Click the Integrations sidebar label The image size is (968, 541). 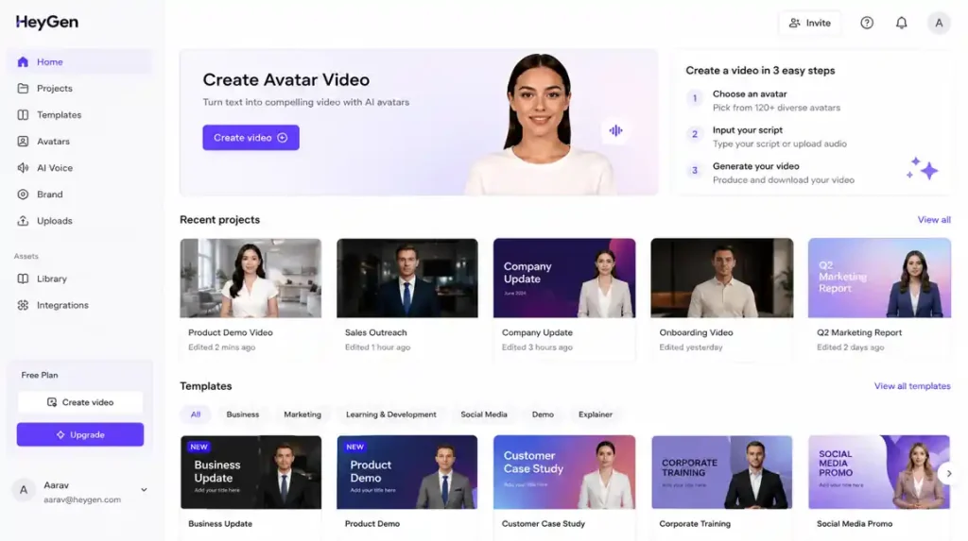tap(62, 305)
